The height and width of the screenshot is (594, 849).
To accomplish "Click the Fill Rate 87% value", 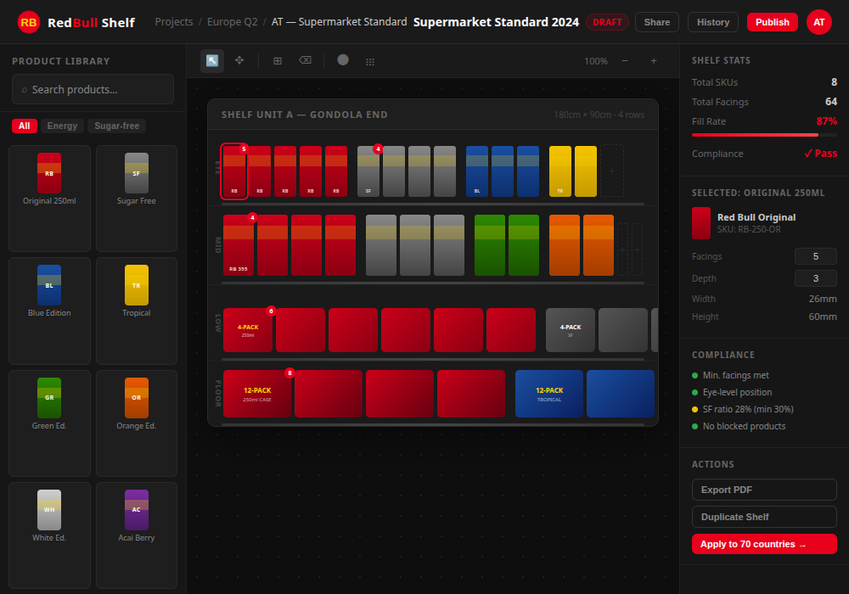I will 826,121.
